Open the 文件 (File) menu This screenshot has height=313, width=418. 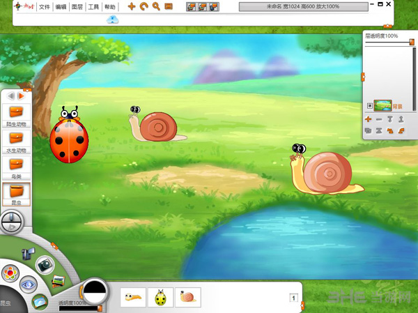click(x=45, y=6)
